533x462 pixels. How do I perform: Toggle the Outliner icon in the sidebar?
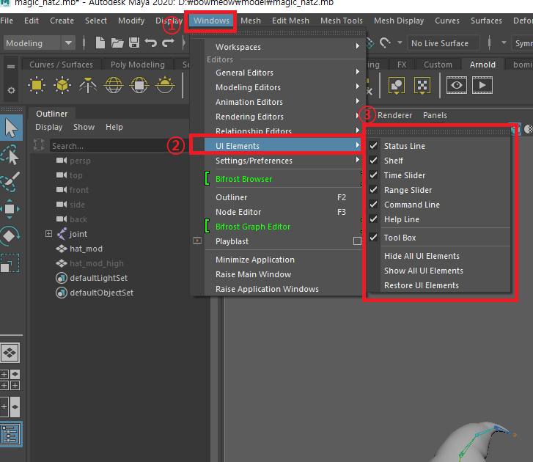point(10,434)
